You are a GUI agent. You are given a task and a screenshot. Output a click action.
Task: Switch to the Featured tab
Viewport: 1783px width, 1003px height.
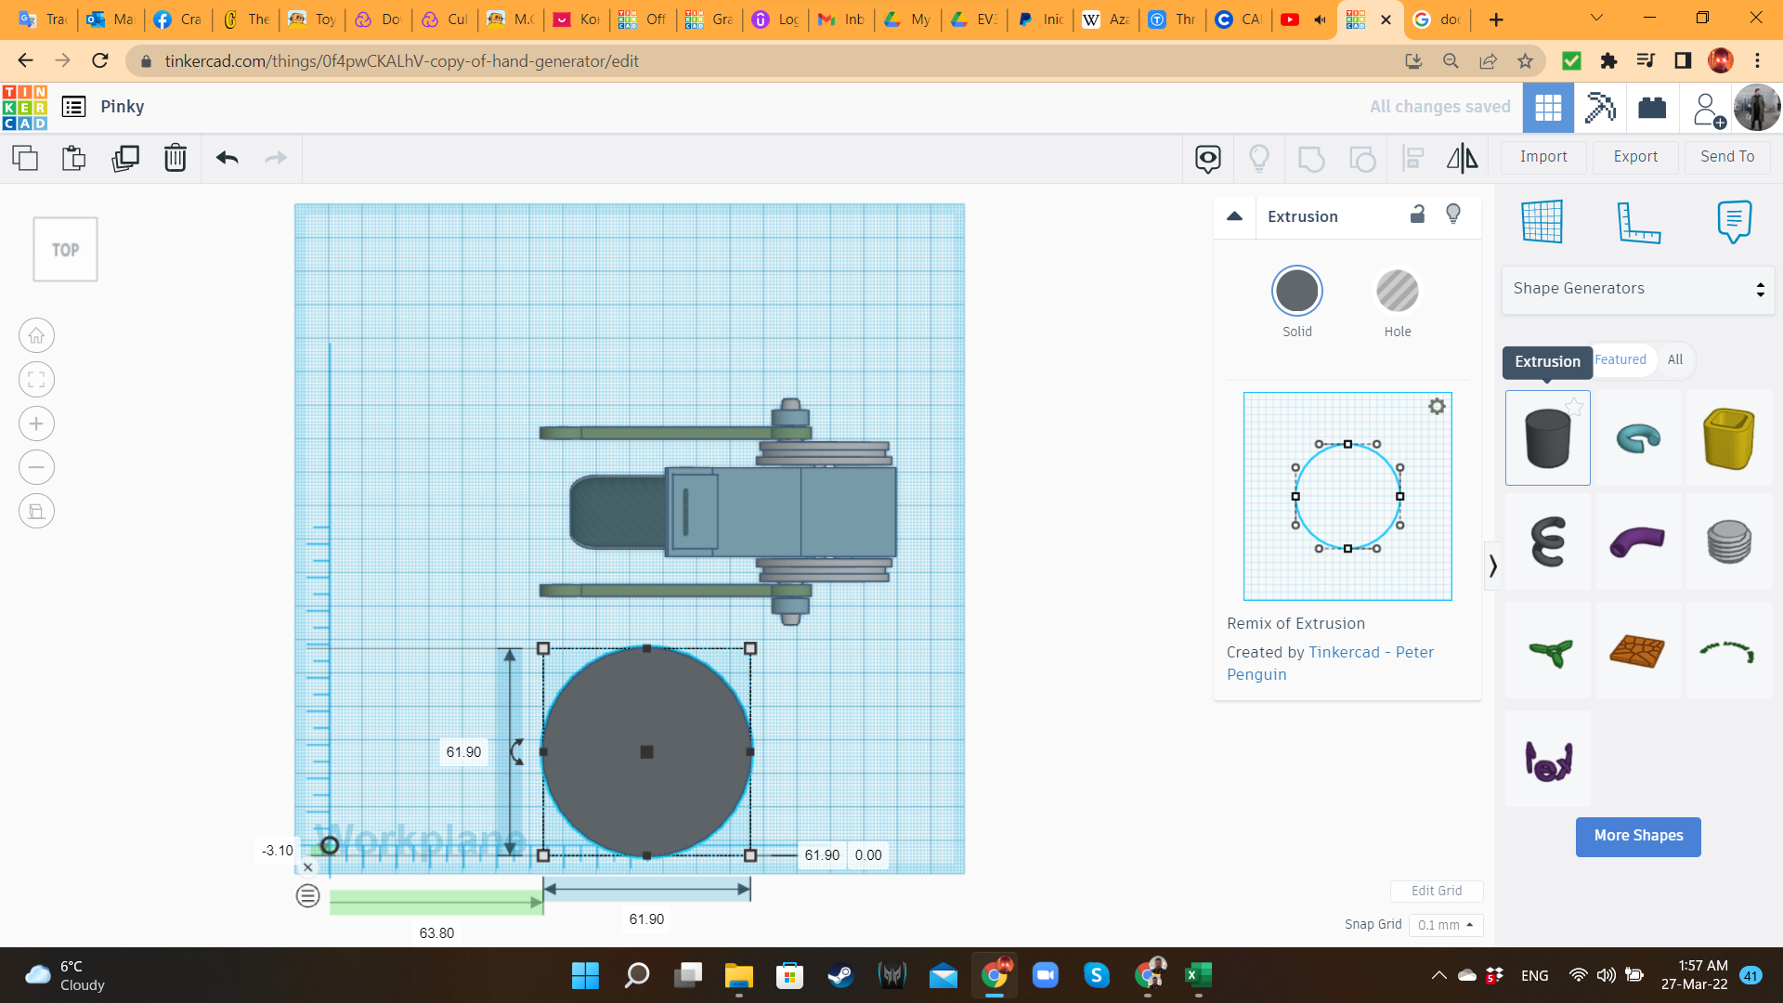(x=1620, y=359)
